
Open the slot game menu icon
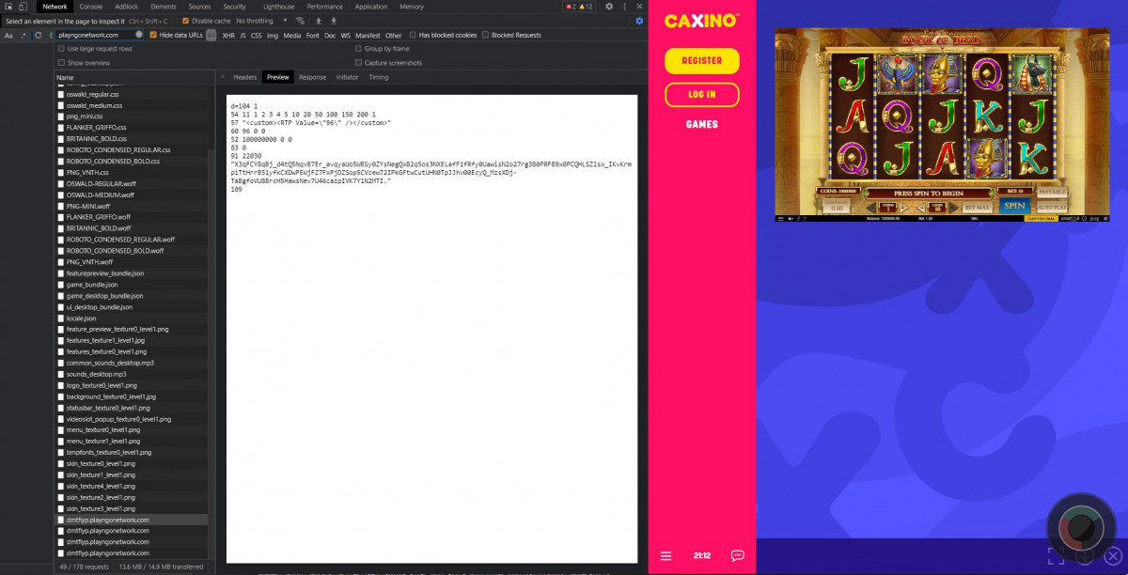780,218
